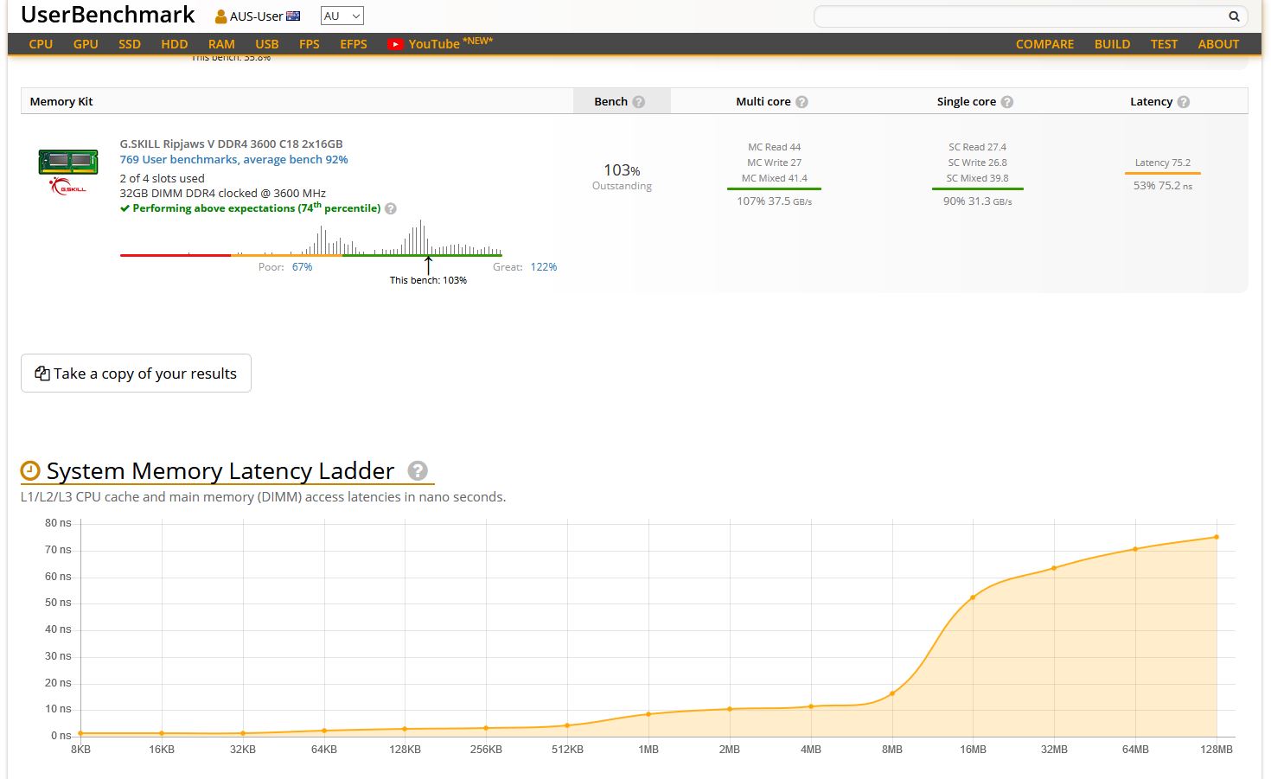Open the GPU menu
This screenshot has width=1271, height=779.
coord(86,44)
